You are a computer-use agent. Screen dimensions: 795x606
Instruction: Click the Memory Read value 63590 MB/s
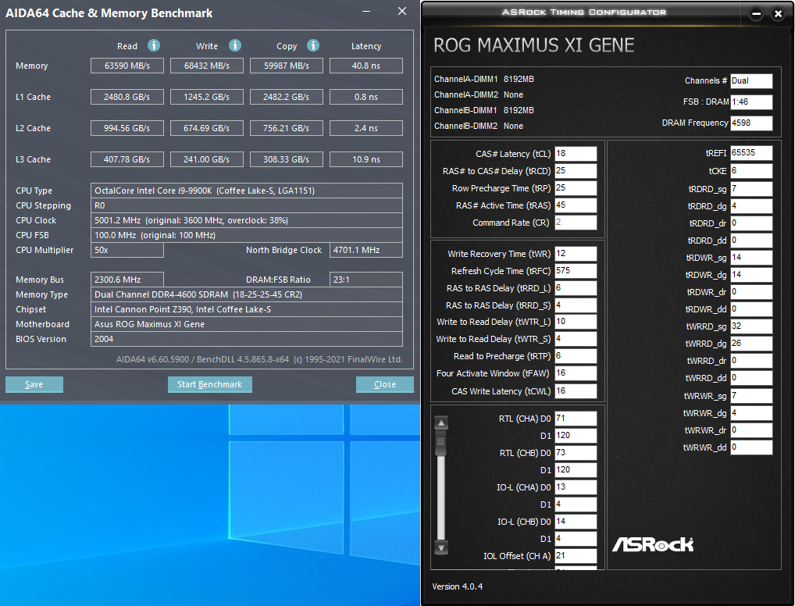point(127,66)
